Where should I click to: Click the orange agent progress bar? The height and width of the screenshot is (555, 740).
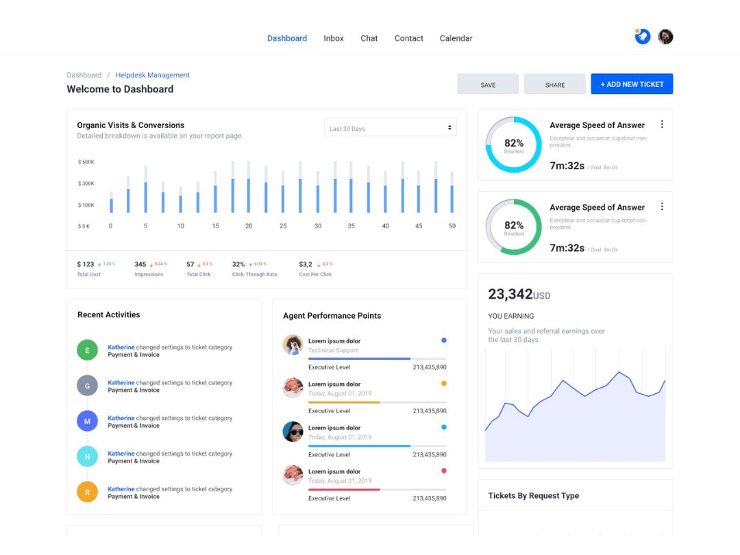(x=377, y=402)
